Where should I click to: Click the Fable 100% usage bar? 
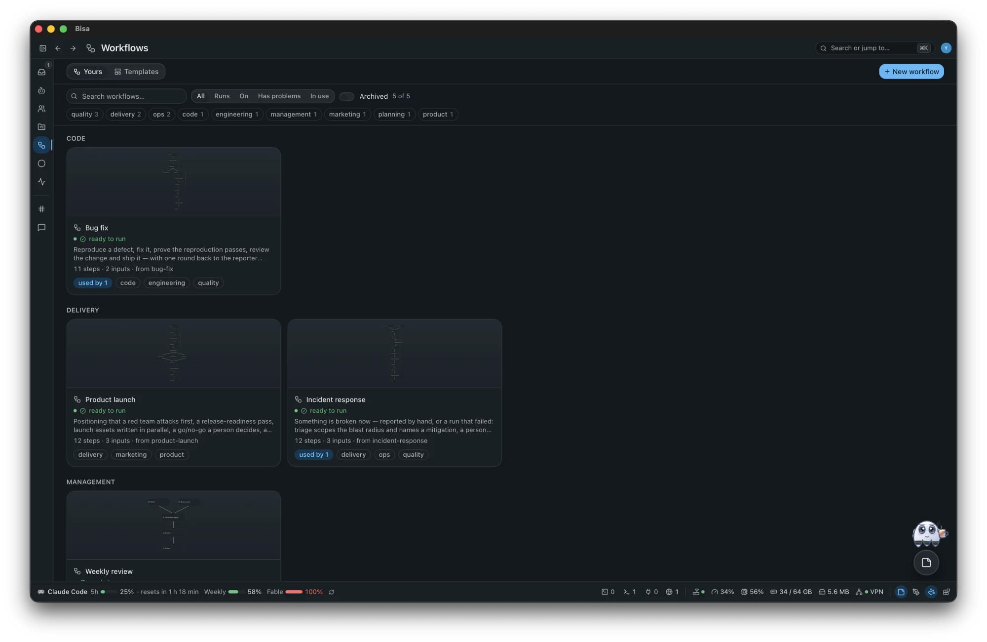pyautogui.click(x=295, y=592)
